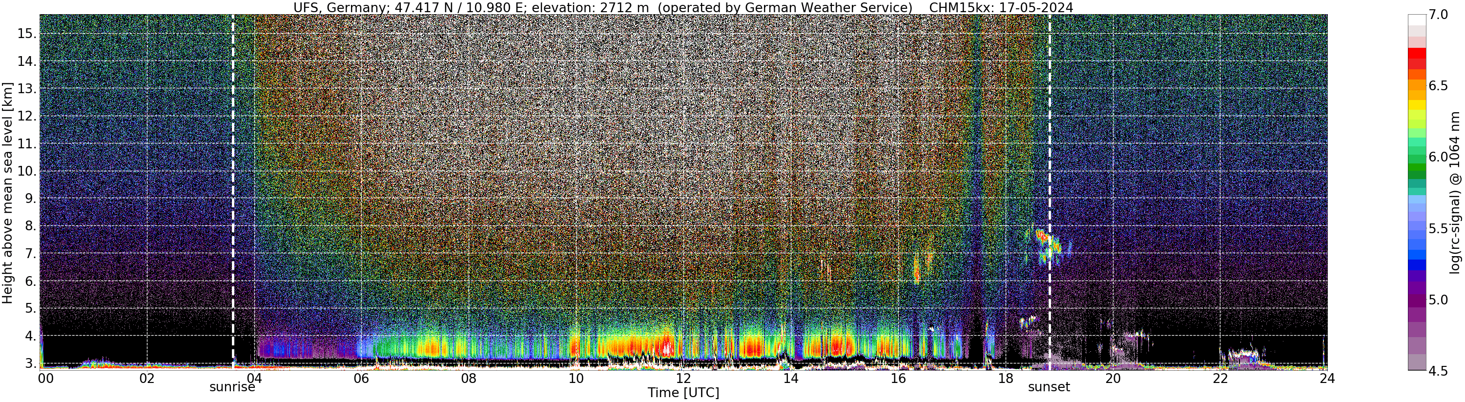Viewport: 1465px width, 402px height.
Task: Click the height axis tick 12.
Action: click(27, 116)
